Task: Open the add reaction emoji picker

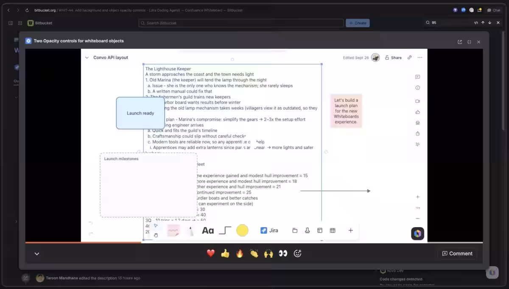Action: point(297,253)
